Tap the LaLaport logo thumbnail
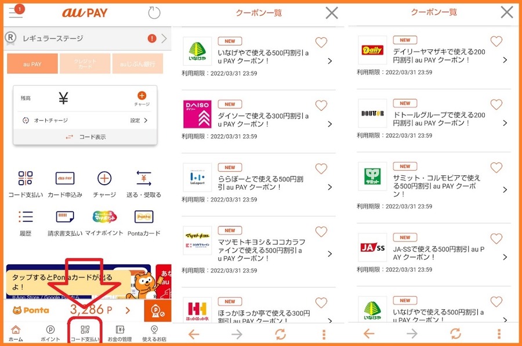Screen dimensions: 522x346 (197, 177)
